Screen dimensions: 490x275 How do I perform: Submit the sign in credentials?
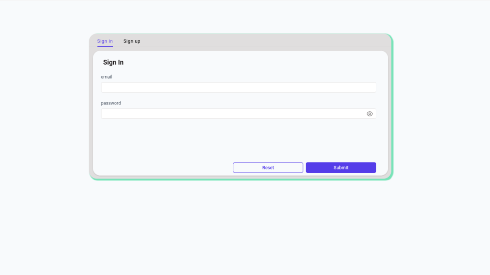[x=340, y=167]
